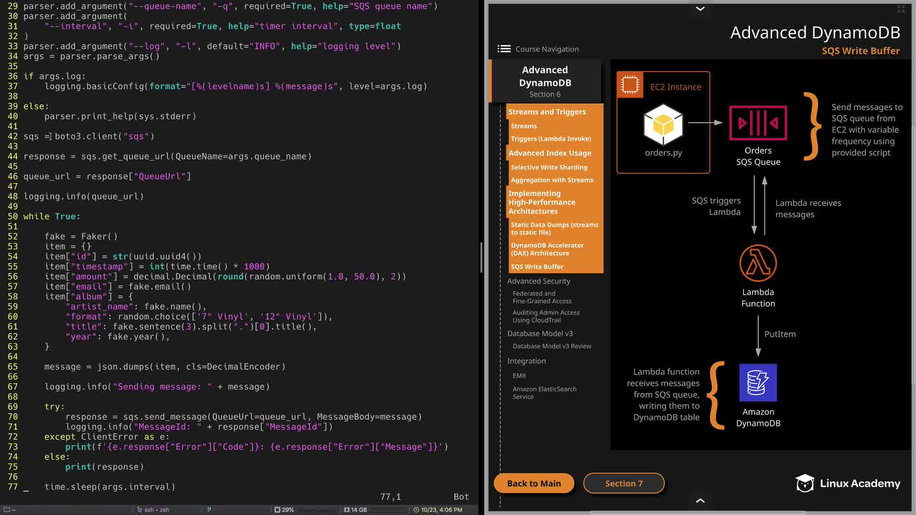Screen dimensions: 916x515
Task: Click the Back to Main button
Action: (x=533, y=483)
